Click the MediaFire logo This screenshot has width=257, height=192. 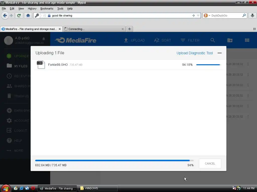pyautogui.click(x=76, y=40)
